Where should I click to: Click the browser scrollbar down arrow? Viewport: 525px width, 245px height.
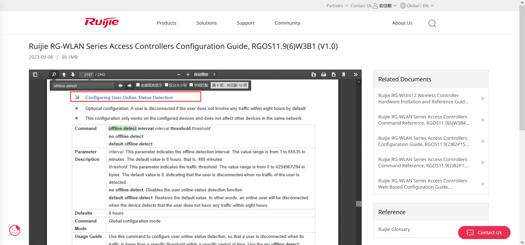pos(522,242)
